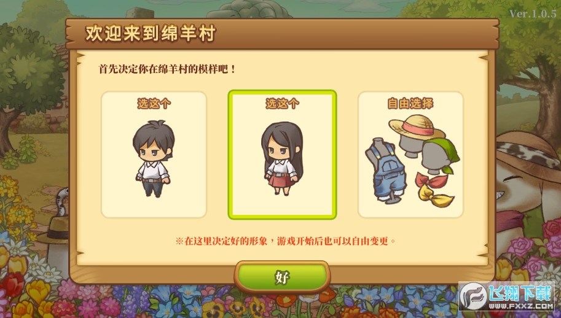Image resolution: width=561 pixels, height=318 pixels.
Task: Click the instruction text 首先决定你在绵羊村的模样吧
Action: (167, 69)
